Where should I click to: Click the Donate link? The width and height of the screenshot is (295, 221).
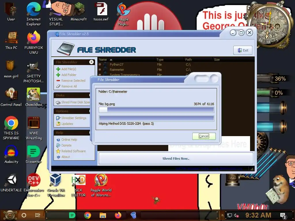coord(64,145)
